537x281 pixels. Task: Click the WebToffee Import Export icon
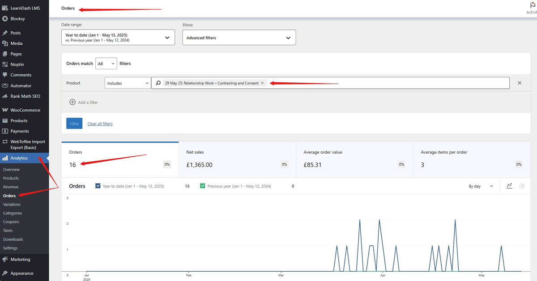[x=5, y=142]
